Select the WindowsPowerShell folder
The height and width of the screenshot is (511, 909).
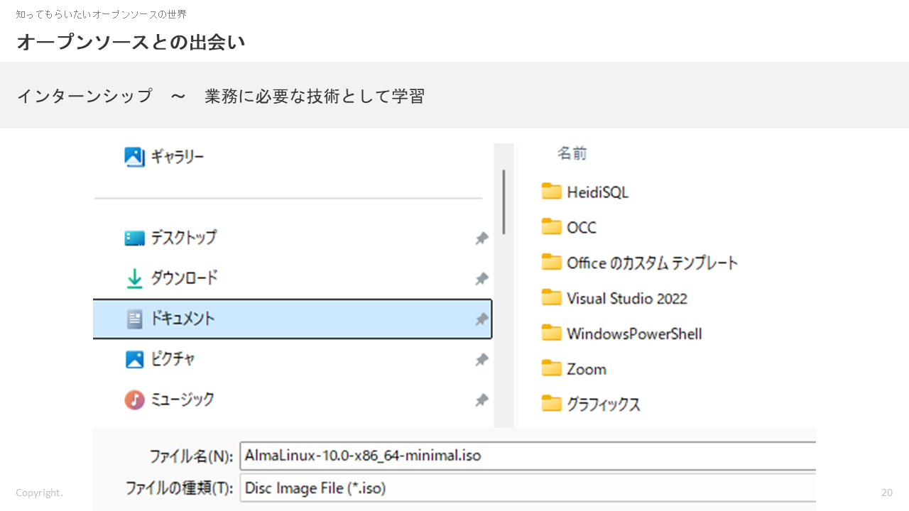[x=633, y=334]
